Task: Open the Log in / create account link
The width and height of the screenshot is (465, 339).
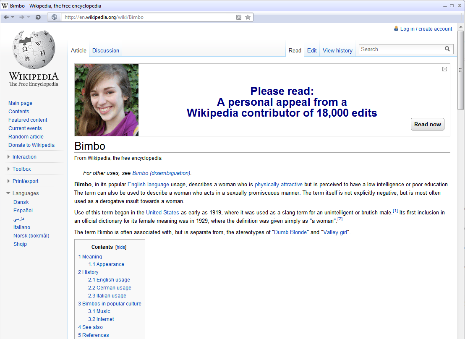Action: 426,29
